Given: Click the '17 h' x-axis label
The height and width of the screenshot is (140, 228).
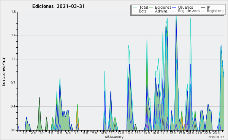Looking at the screenshot, I should click(164, 132).
